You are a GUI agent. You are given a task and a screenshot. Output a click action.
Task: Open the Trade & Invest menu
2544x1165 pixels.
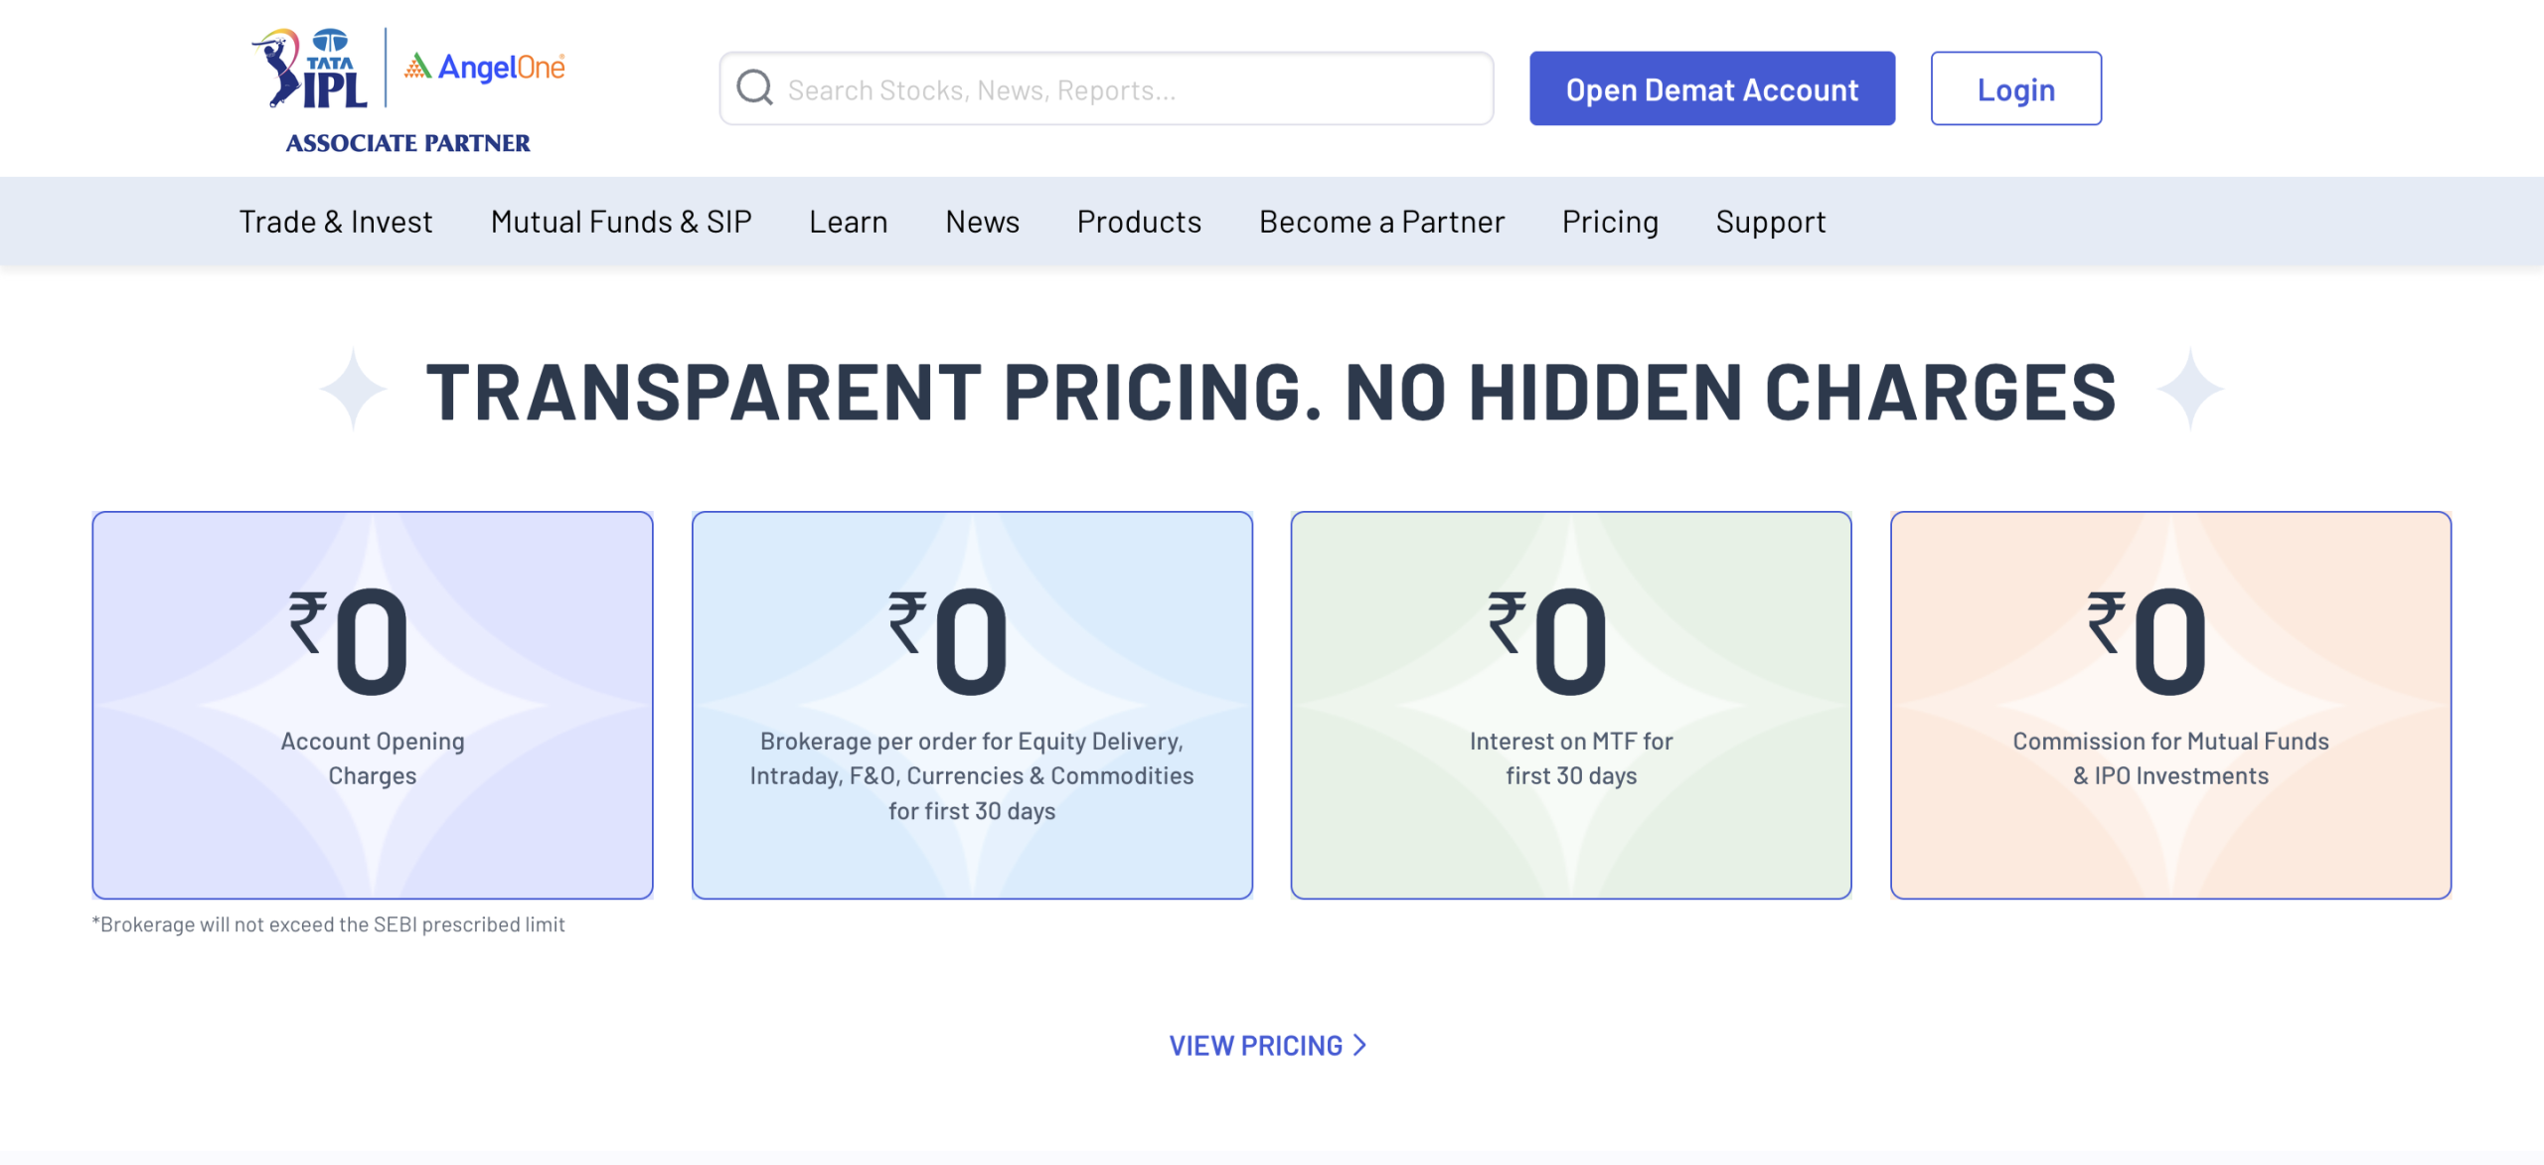coord(336,221)
